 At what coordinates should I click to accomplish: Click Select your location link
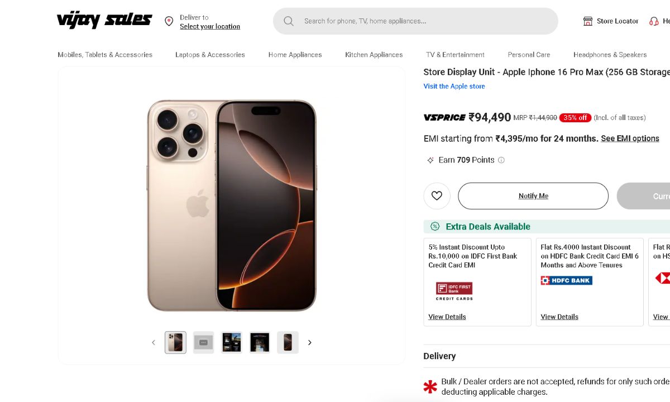pyautogui.click(x=210, y=26)
